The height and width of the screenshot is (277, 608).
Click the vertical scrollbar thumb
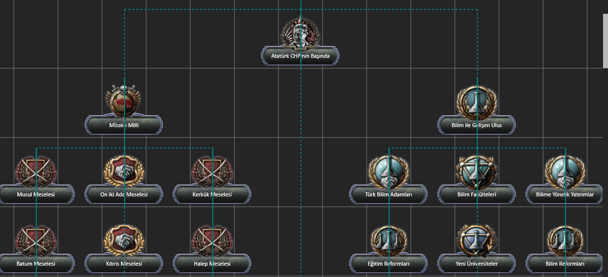coord(605,41)
